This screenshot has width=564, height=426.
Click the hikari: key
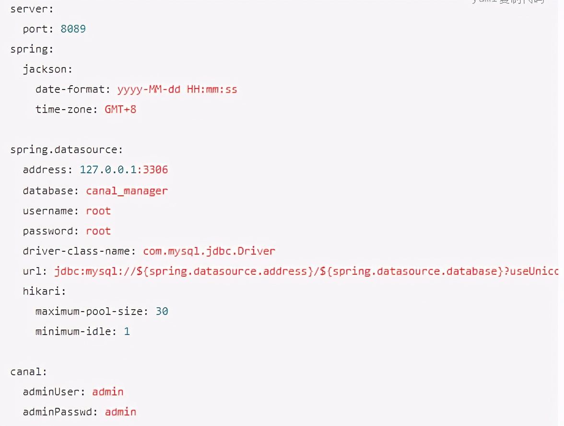pyautogui.click(x=44, y=291)
